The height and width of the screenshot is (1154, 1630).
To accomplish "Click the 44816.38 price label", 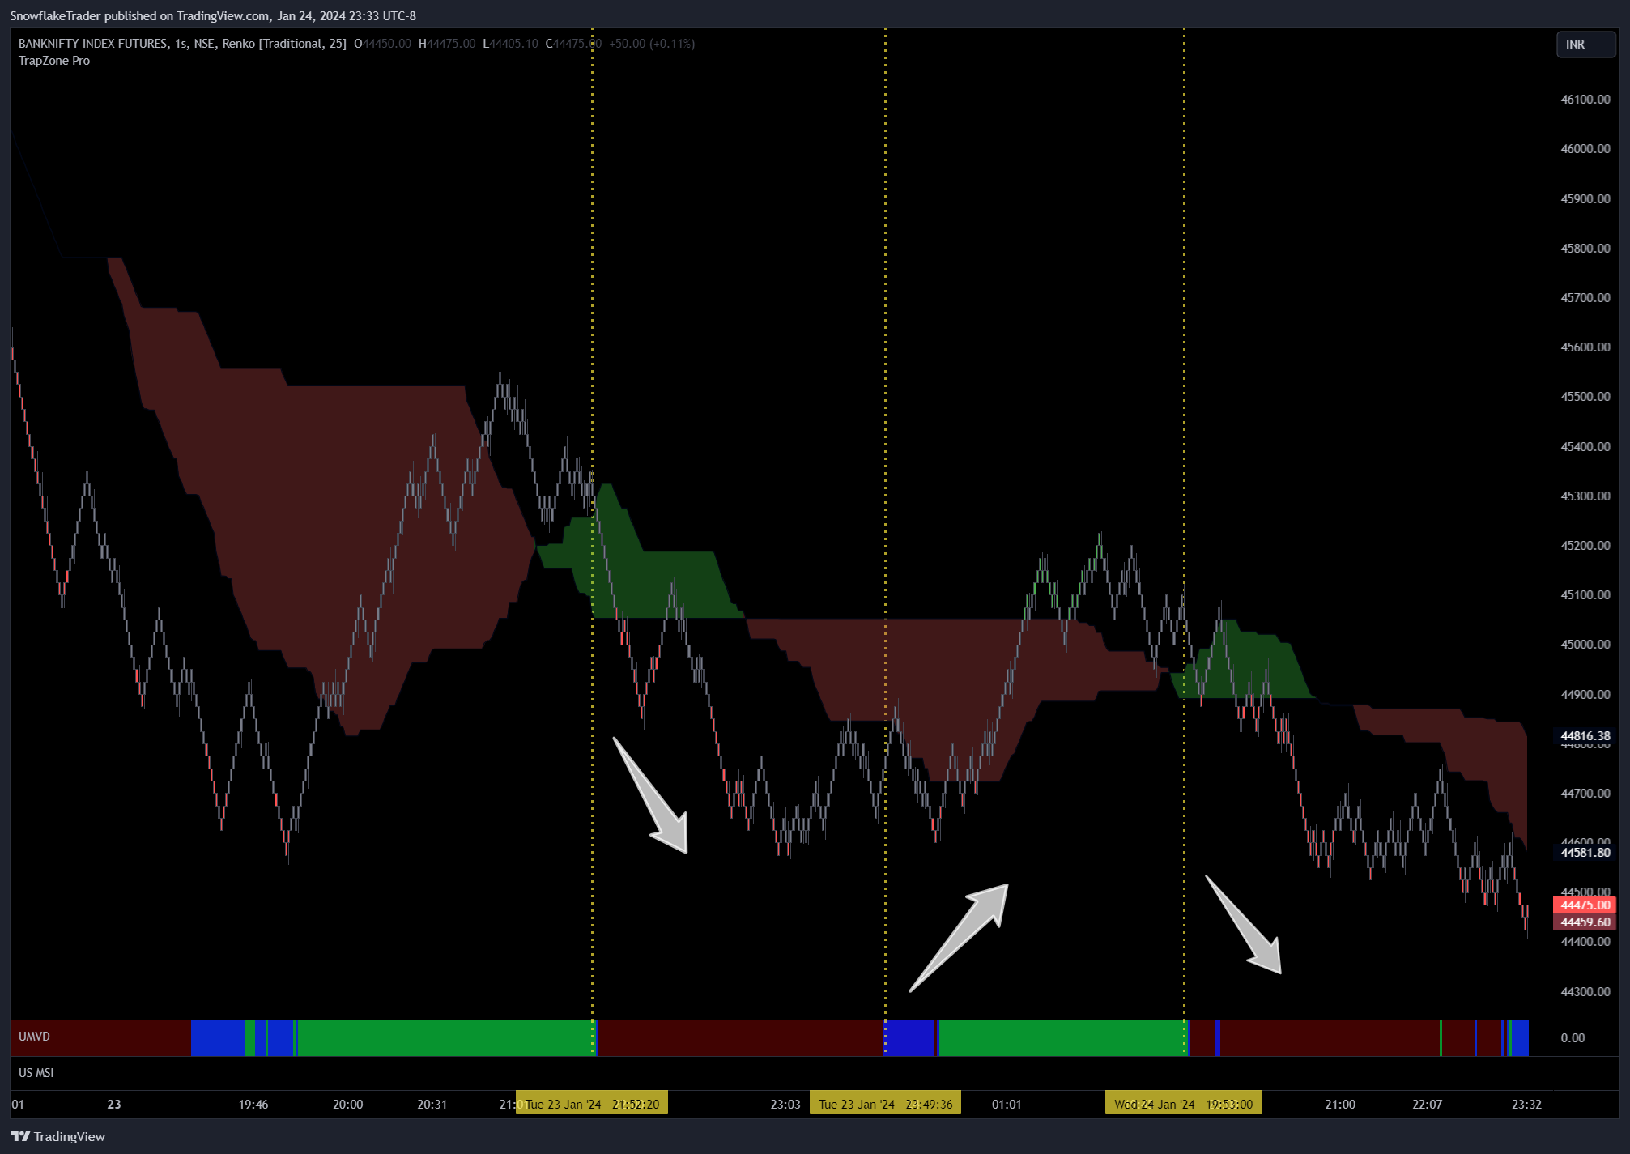I will tap(1585, 736).
